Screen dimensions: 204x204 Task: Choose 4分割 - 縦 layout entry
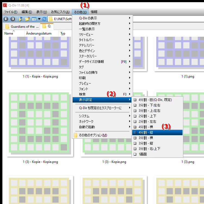[x=157, y=132]
